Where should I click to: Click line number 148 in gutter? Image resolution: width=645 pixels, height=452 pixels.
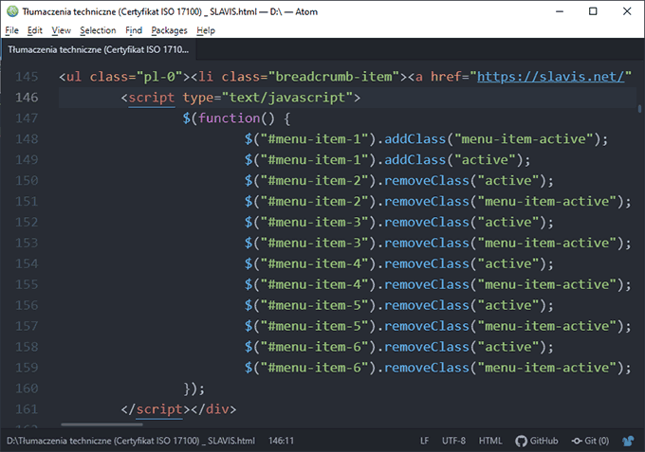pyautogui.click(x=27, y=139)
